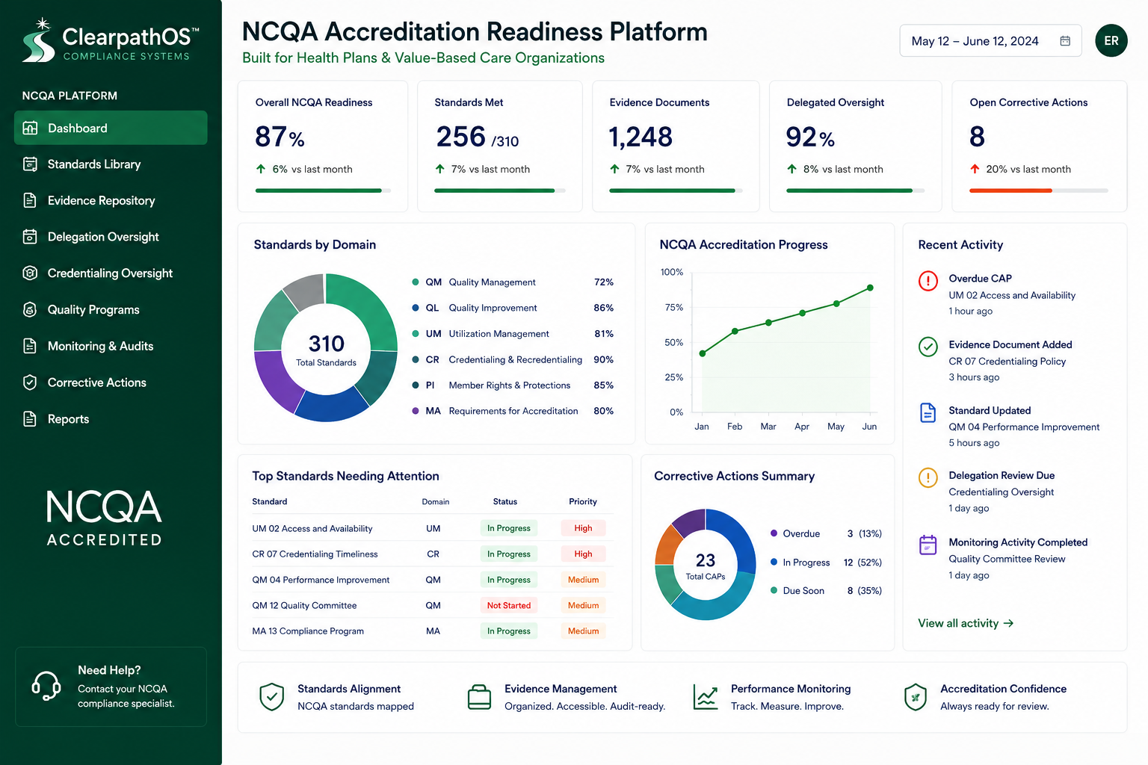1148x765 pixels.
Task: Open UM 02 Access and Availability standard row
Action: pos(433,528)
